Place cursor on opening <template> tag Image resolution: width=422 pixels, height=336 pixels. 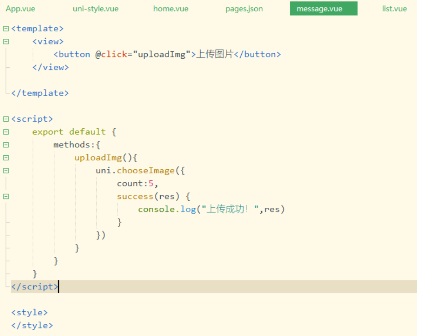pos(37,29)
